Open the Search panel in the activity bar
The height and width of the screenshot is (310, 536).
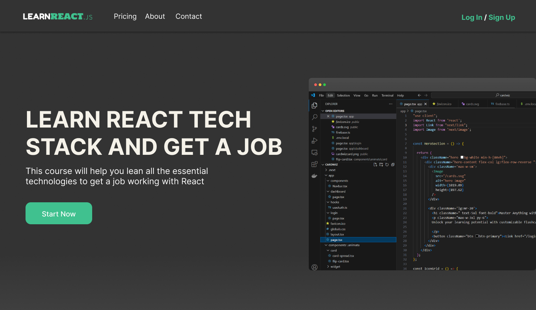[x=314, y=117]
